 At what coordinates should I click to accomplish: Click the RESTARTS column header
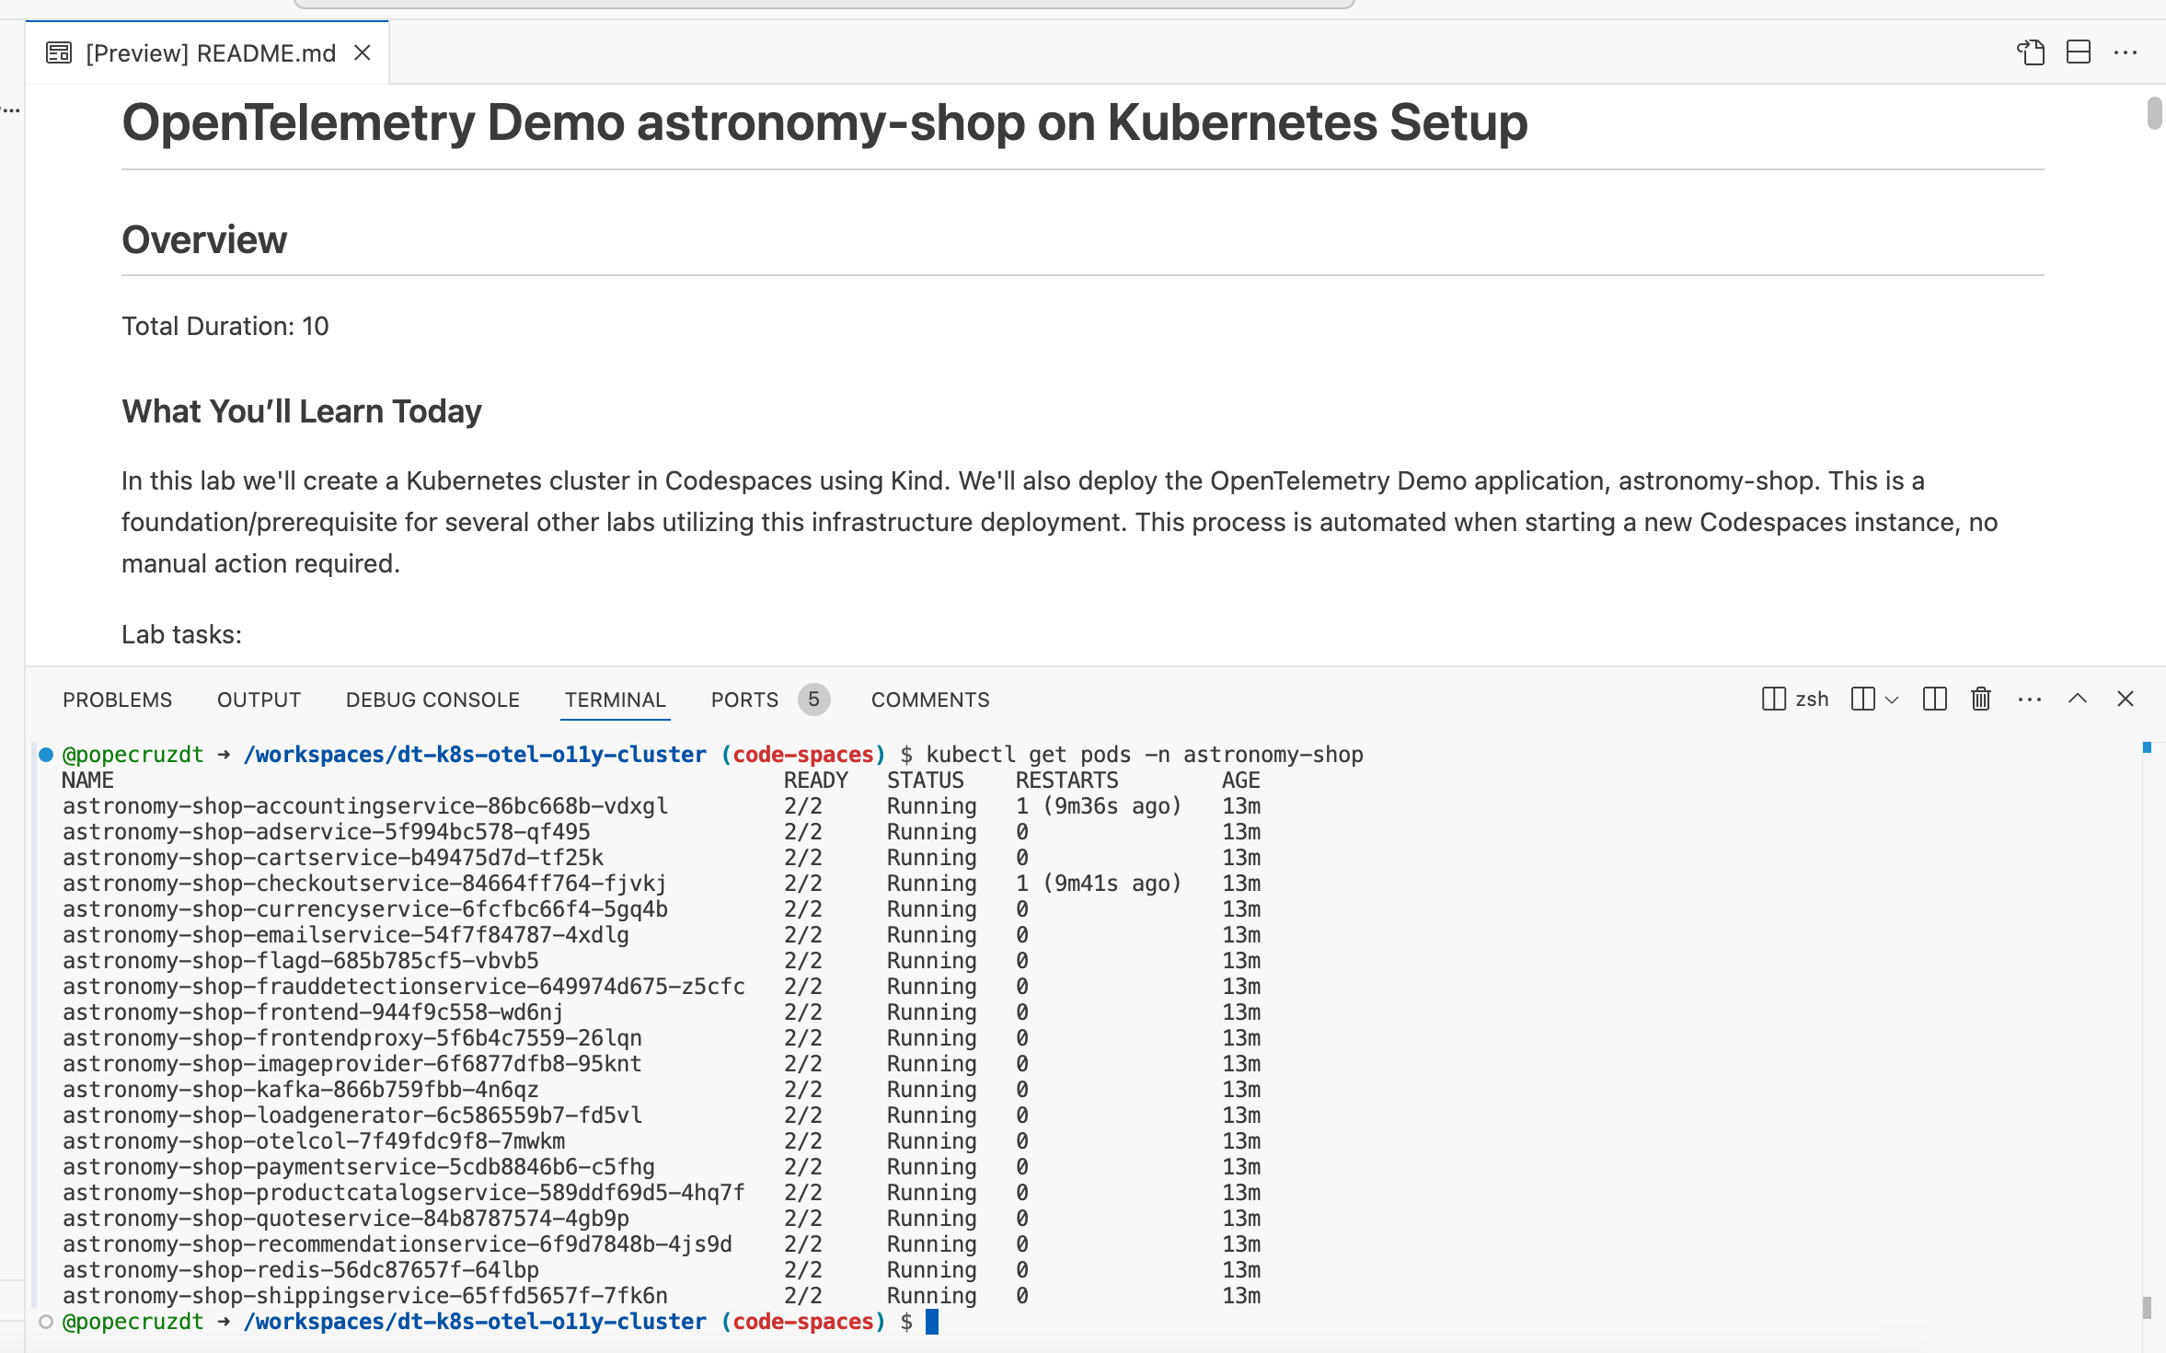pyautogui.click(x=1066, y=781)
